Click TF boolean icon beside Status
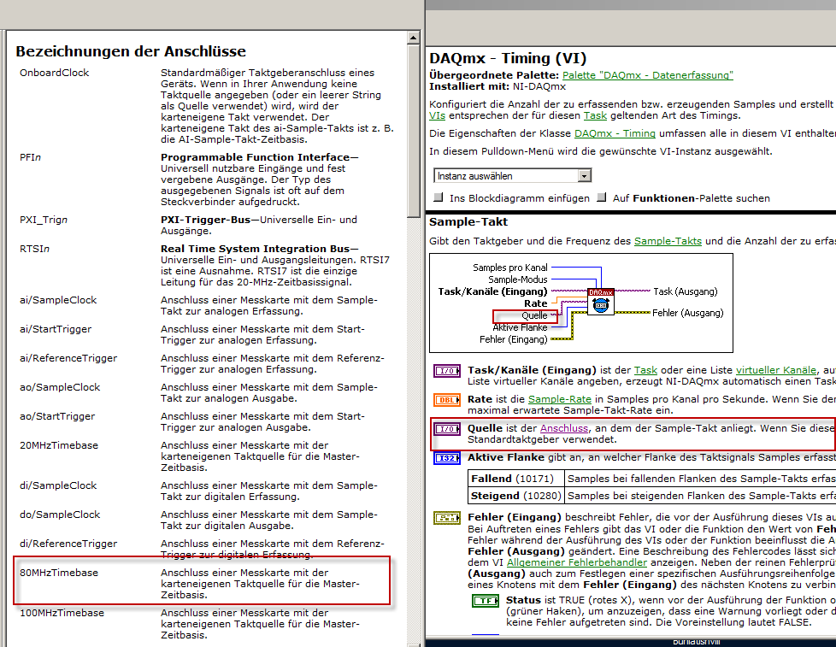This screenshot has height=647, width=836. [x=486, y=601]
